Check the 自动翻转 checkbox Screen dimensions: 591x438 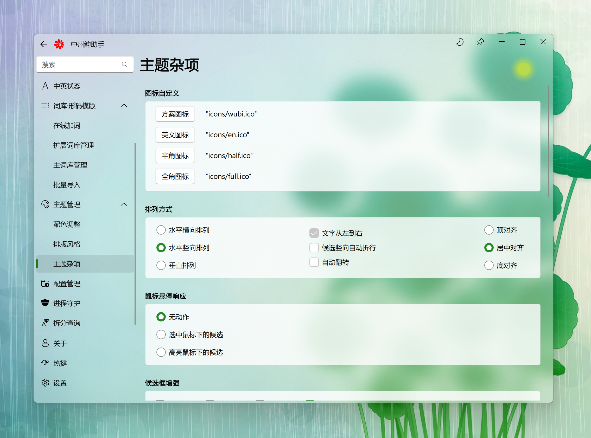tap(314, 262)
